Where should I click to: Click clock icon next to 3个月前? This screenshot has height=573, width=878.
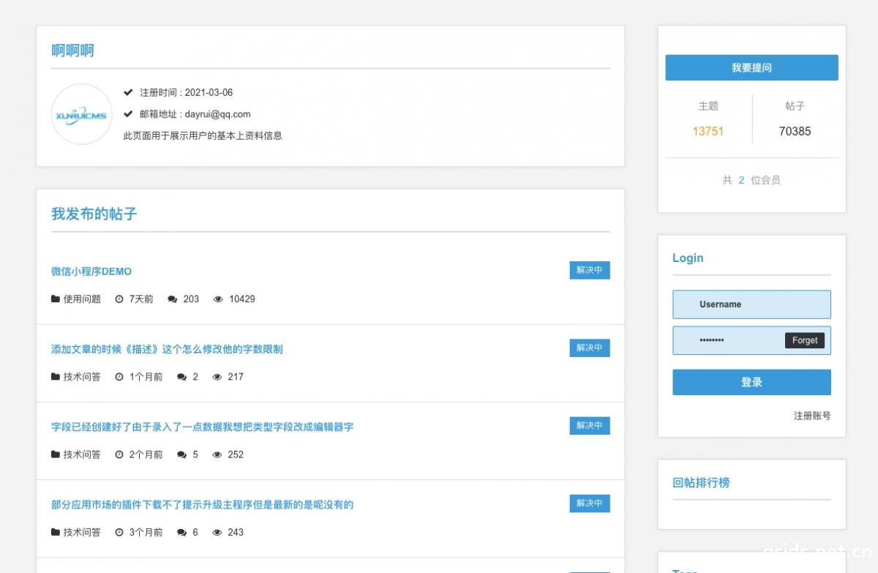[119, 532]
